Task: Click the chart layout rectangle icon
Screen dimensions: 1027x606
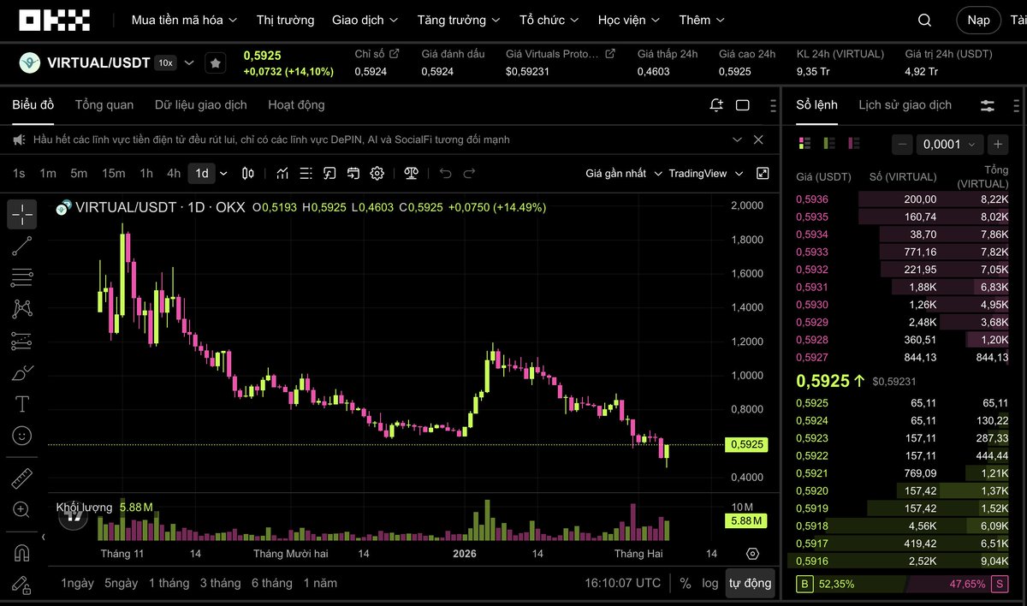Action: pyautogui.click(x=743, y=105)
